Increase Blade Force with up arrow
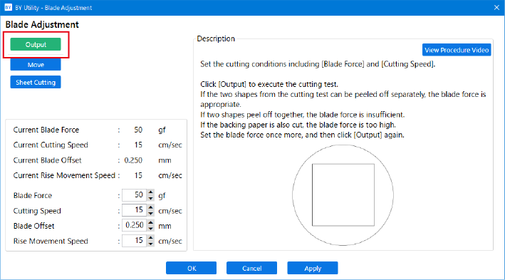This screenshot has width=505, height=280. pyautogui.click(x=151, y=192)
